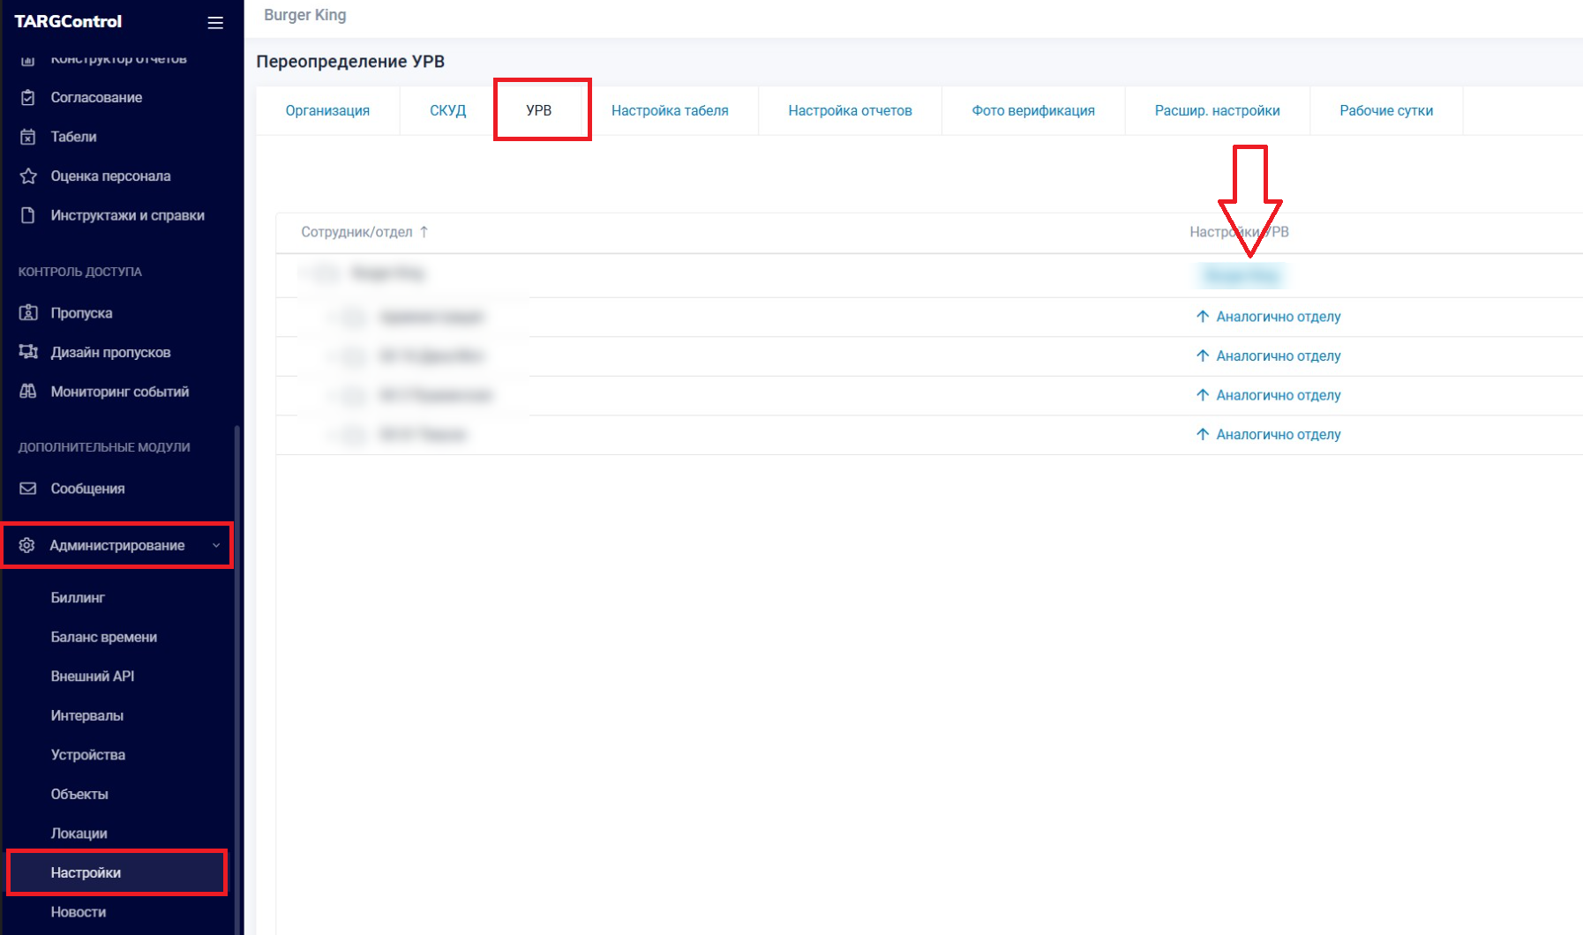Sort by Сотрудник/отдел column arrow
This screenshot has height=935, width=1583.
tap(424, 232)
